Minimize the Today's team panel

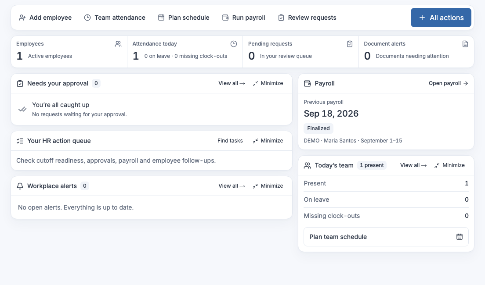pyautogui.click(x=449, y=165)
